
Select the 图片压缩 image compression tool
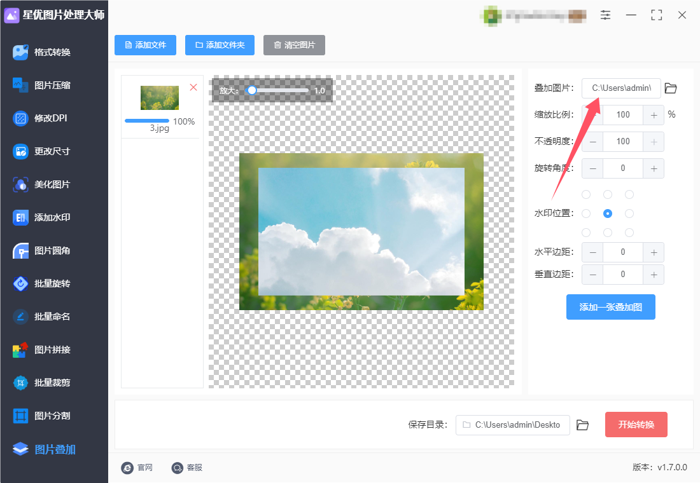(x=42, y=85)
